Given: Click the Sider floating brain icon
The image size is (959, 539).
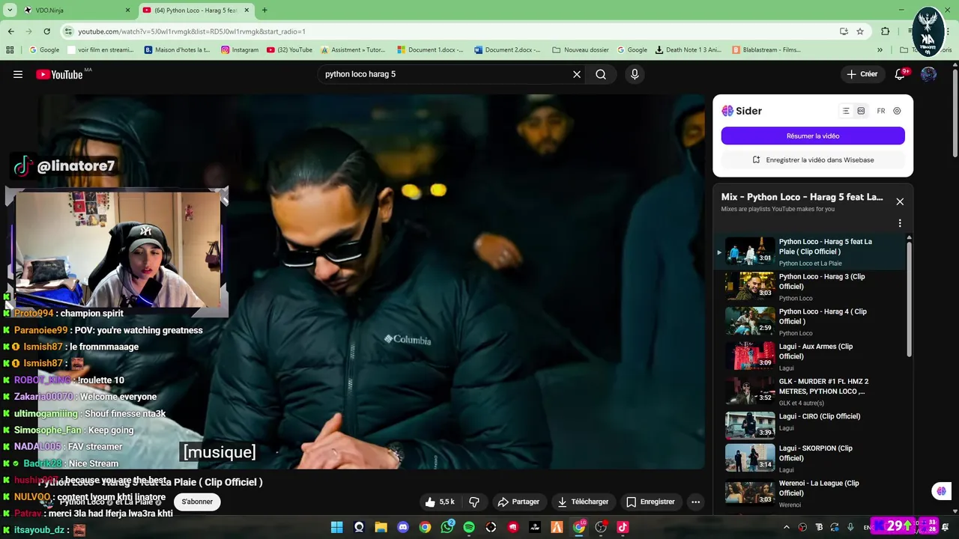Looking at the screenshot, I should click(x=941, y=491).
